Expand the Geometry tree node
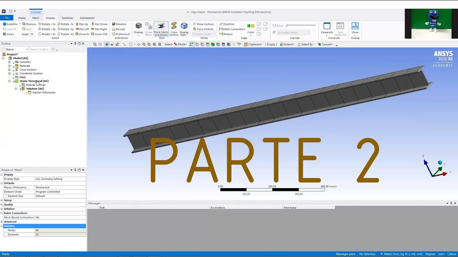 pos(9,62)
